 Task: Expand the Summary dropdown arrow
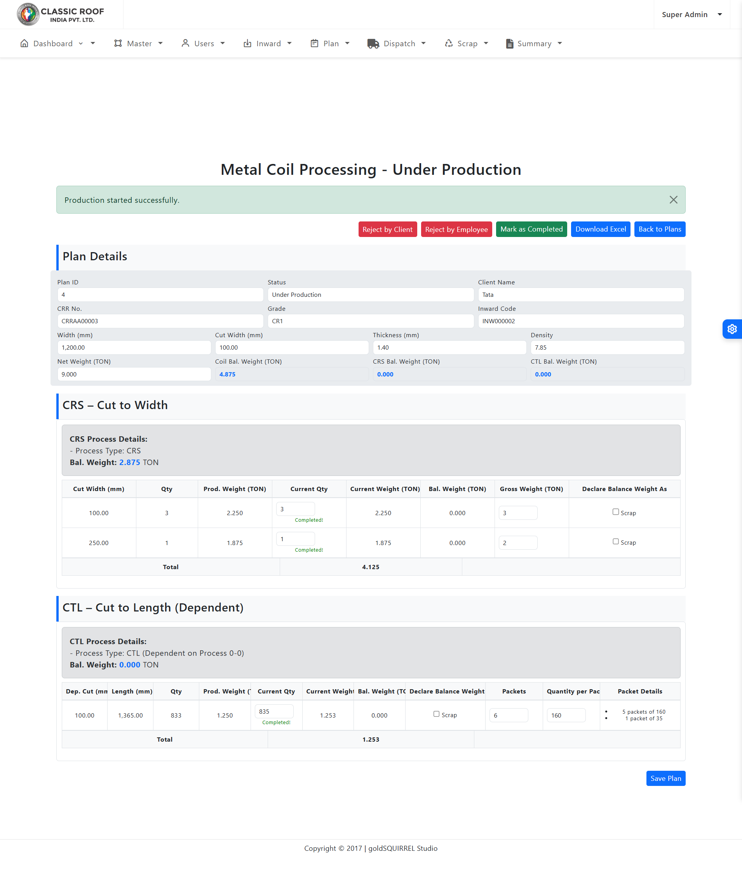[x=560, y=43]
